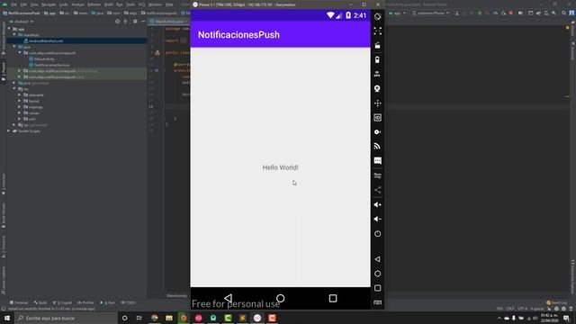The height and width of the screenshot is (324, 576).
Task: Select NotificacionesService class in tree
Action: 51,65
